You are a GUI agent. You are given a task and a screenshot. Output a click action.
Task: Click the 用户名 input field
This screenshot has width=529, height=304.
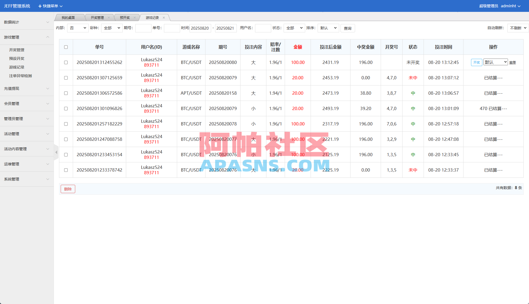coord(263,28)
